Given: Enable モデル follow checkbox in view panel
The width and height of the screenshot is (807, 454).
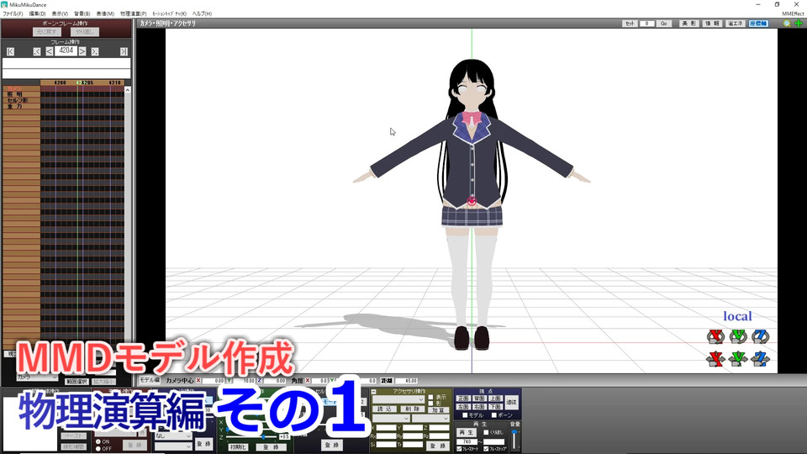Looking at the screenshot, I should (465, 414).
